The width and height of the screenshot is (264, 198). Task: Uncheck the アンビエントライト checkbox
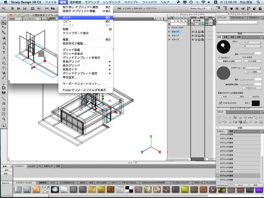pyautogui.click(x=220, y=103)
